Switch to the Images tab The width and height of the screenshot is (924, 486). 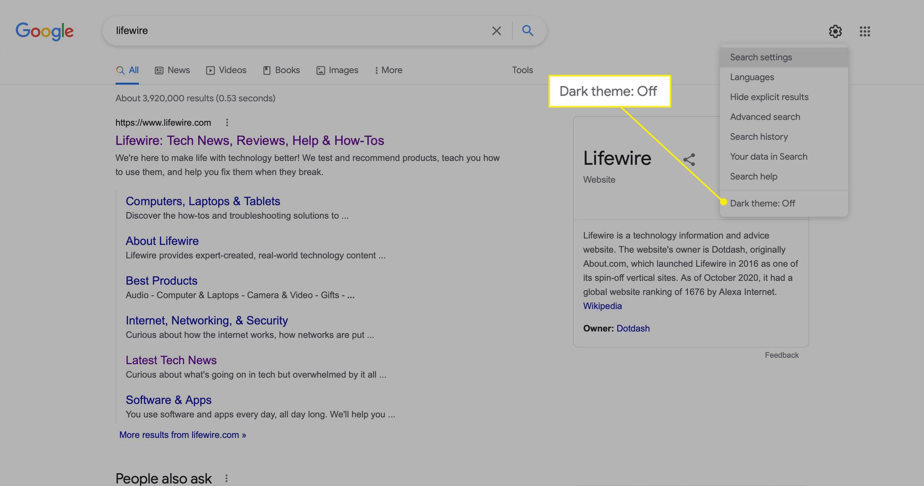pyautogui.click(x=337, y=70)
